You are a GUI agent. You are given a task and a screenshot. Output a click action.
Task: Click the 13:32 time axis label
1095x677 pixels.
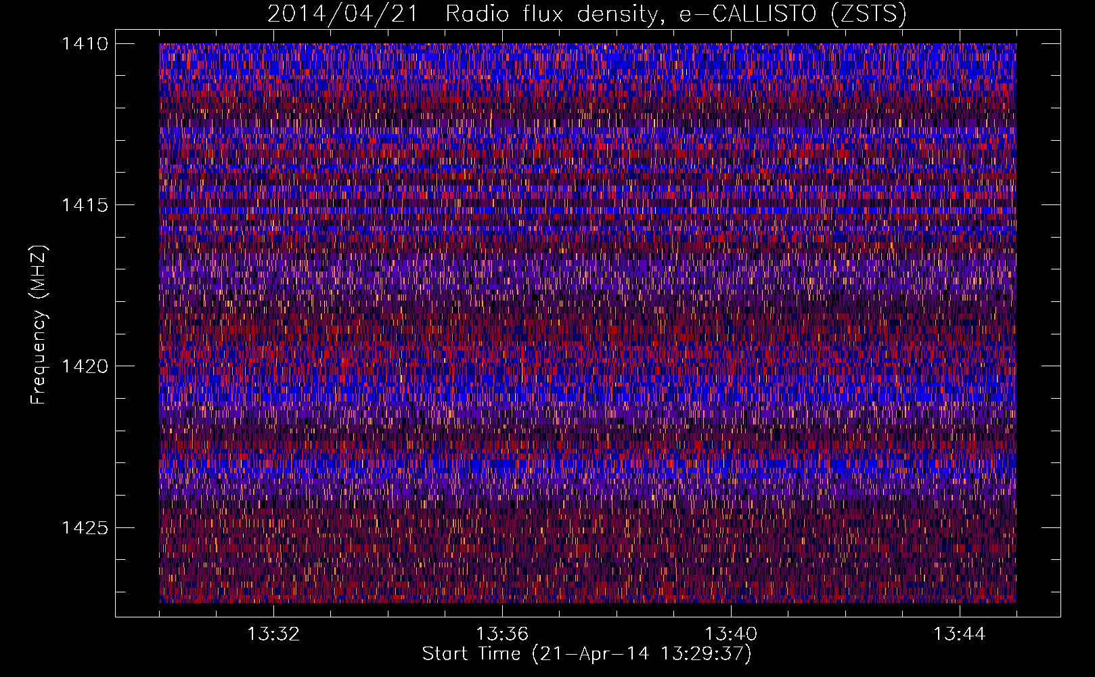(273, 634)
